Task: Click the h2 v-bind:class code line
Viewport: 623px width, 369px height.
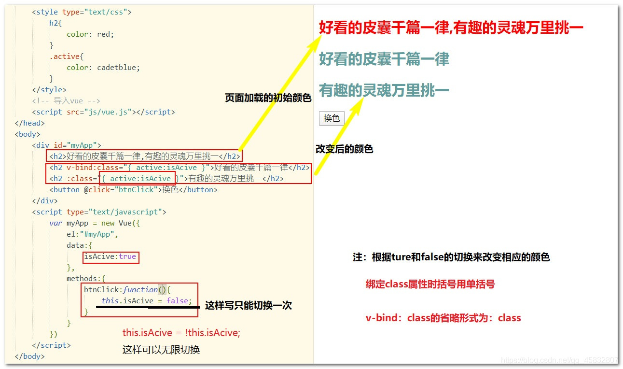Action: (179, 168)
